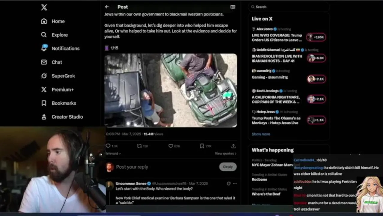This screenshot has width=383, height=216.
Task: Click the Search input field
Action: click(x=289, y=7)
